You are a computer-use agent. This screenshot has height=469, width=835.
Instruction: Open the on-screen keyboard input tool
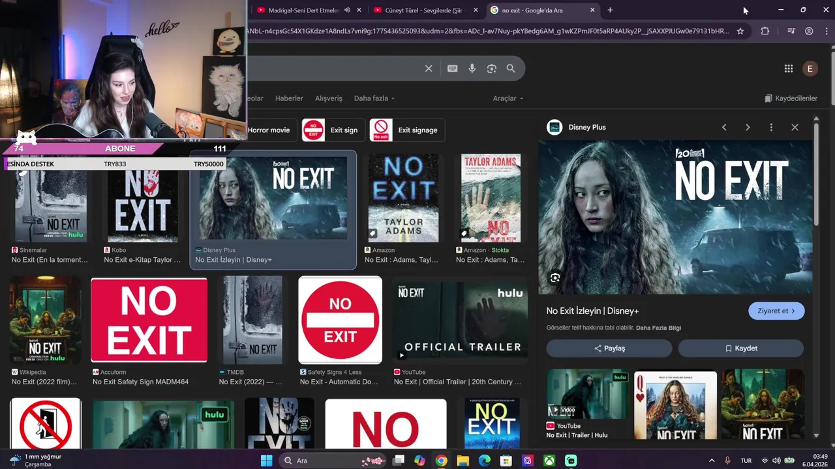click(452, 68)
